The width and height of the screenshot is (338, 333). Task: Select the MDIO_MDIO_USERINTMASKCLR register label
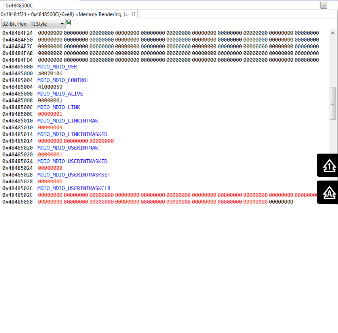point(74,188)
